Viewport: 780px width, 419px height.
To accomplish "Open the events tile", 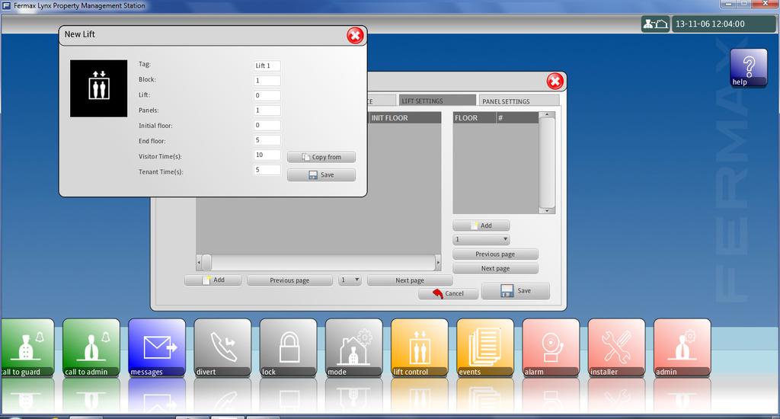I will point(485,347).
